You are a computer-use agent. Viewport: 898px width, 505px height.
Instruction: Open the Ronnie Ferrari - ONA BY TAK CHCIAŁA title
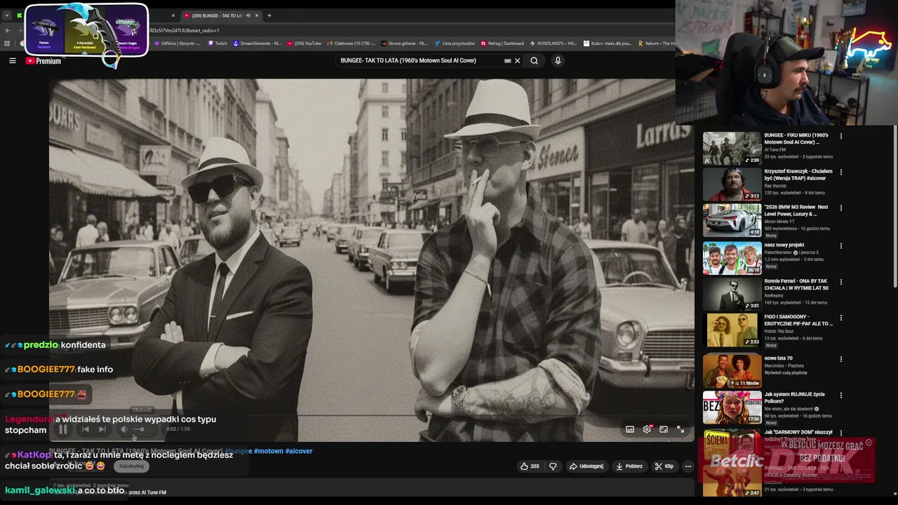pyautogui.click(x=796, y=285)
